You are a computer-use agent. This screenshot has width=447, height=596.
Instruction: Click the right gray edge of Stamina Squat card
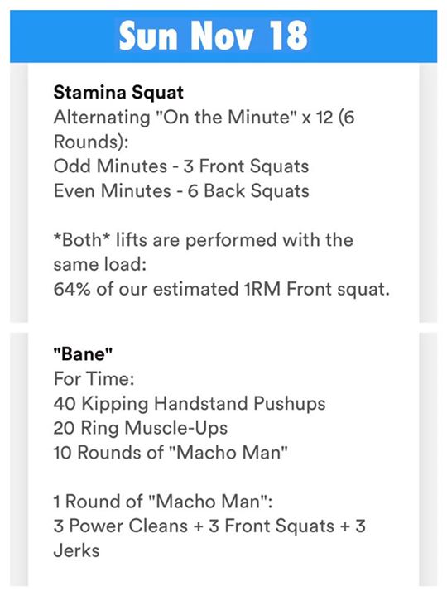(x=428, y=193)
